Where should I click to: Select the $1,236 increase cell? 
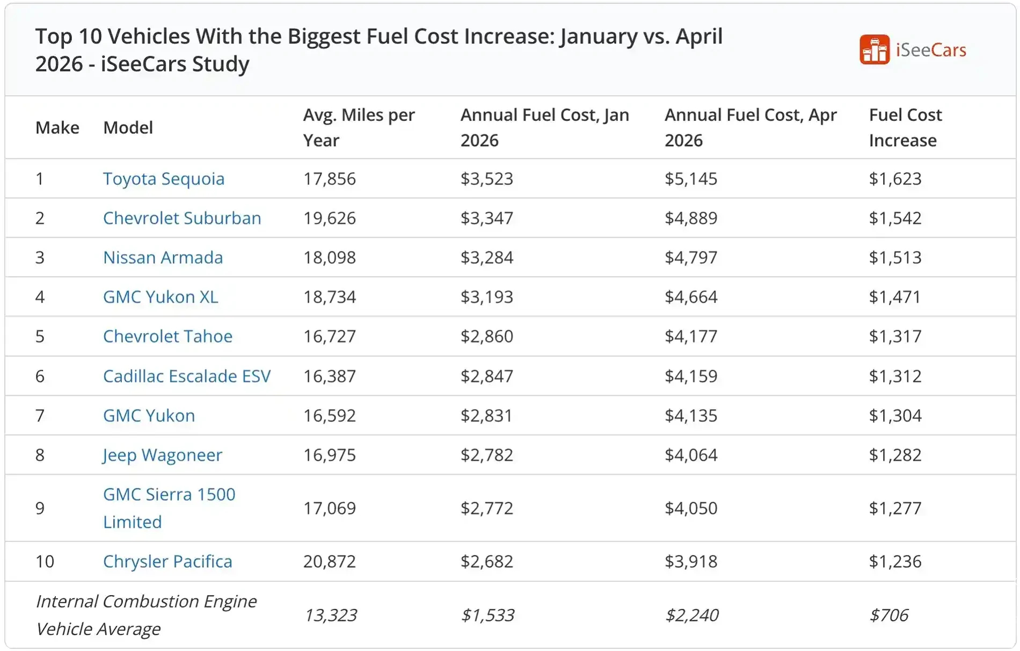[x=895, y=561]
